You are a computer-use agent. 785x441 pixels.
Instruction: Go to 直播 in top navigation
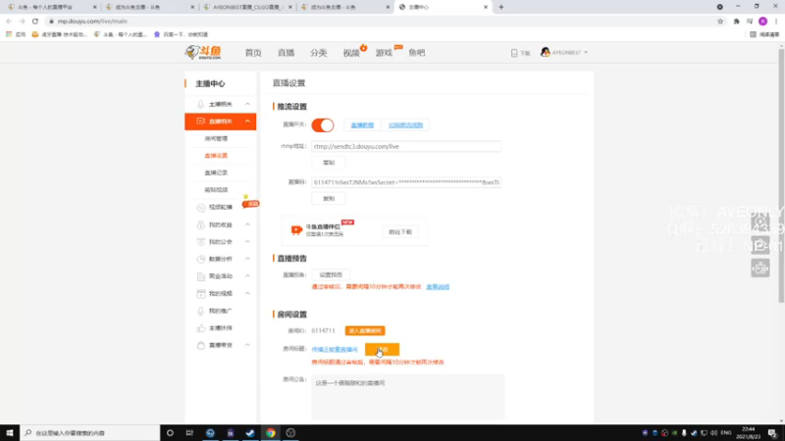(286, 53)
